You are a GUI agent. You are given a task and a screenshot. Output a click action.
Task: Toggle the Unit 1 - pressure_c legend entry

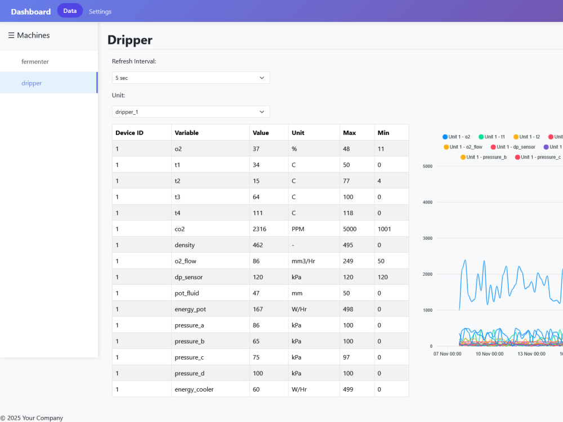(538, 157)
